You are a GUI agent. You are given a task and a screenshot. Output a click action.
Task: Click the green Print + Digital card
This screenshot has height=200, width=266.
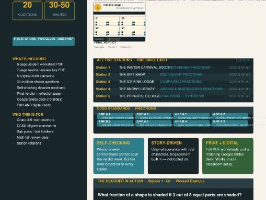coord(228,156)
